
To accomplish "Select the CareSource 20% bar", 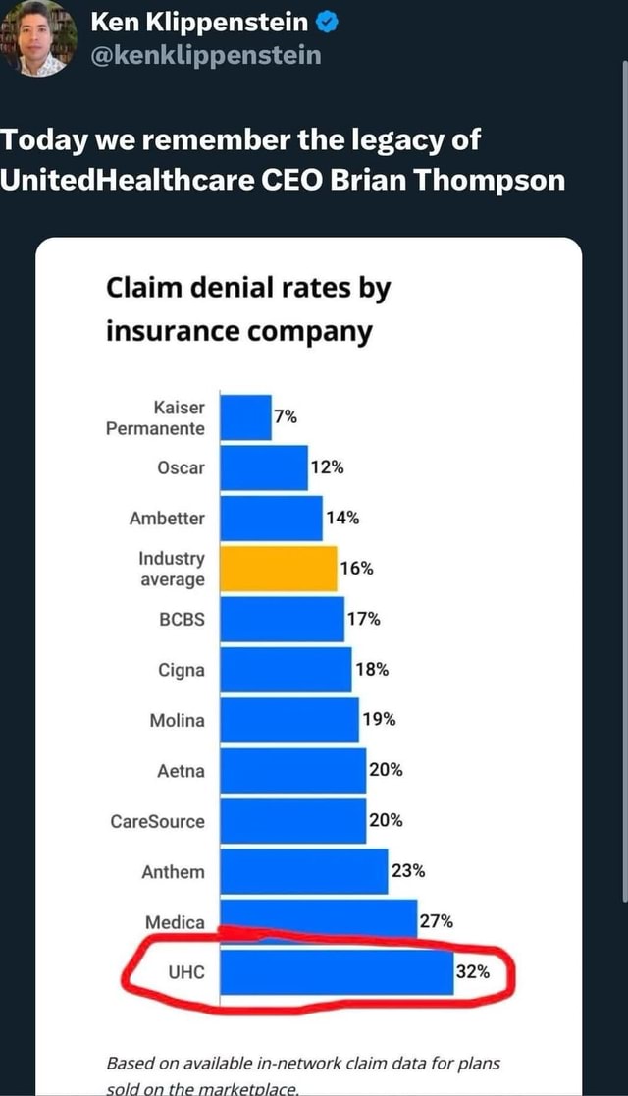I will [x=293, y=821].
